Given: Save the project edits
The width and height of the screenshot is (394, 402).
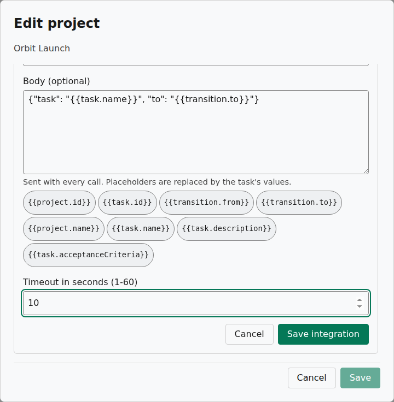Looking at the screenshot, I should 360,377.
